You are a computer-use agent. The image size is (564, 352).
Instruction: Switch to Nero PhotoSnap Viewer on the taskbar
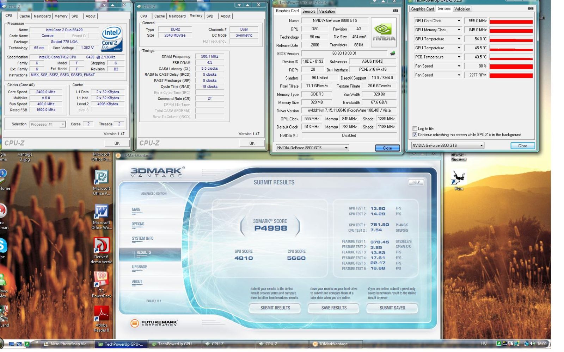point(67,344)
